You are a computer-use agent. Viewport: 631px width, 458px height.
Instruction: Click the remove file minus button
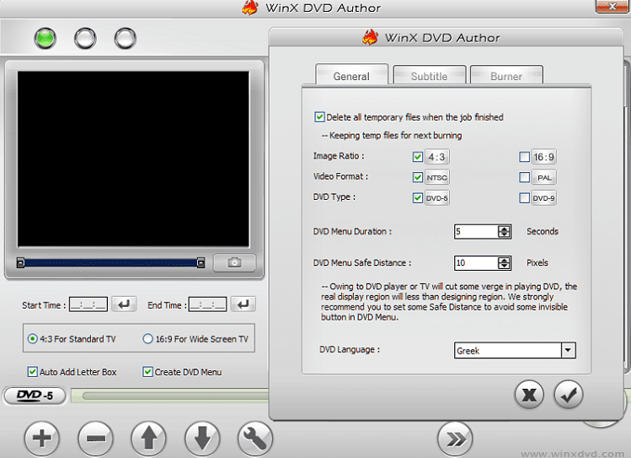click(x=95, y=438)
